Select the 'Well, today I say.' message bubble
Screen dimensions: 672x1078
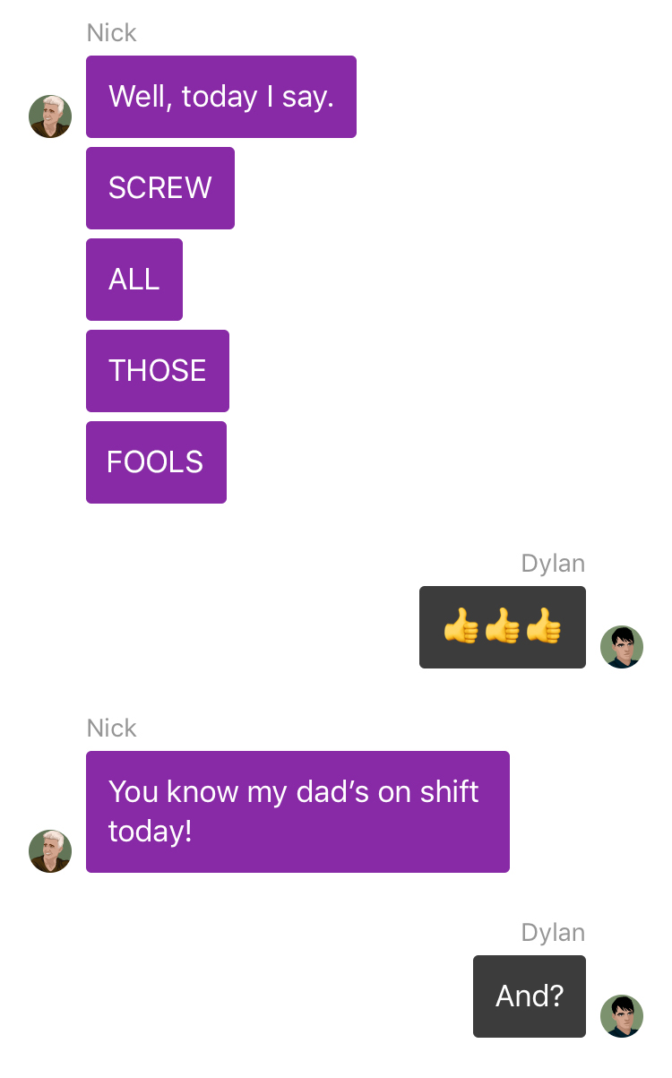point(221,97)
